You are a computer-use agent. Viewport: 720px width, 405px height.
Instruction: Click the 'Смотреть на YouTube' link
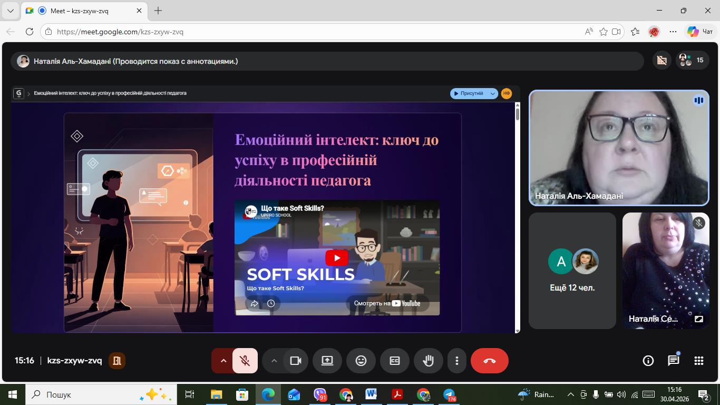[387, 303]
